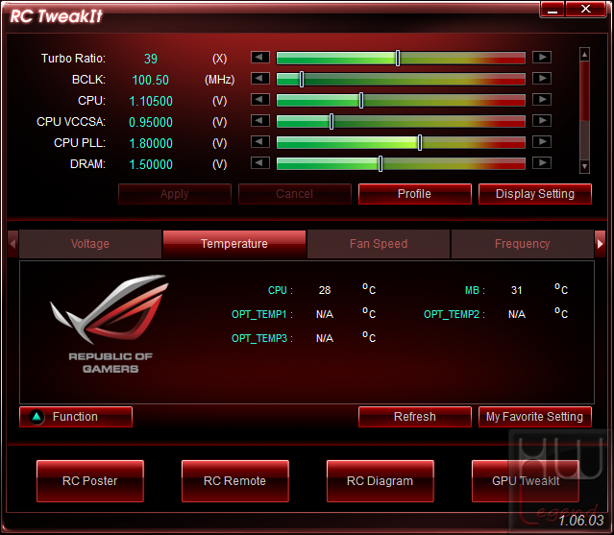Click the Apply button
This screenshot has height=535, width=614.
(175, 194)
